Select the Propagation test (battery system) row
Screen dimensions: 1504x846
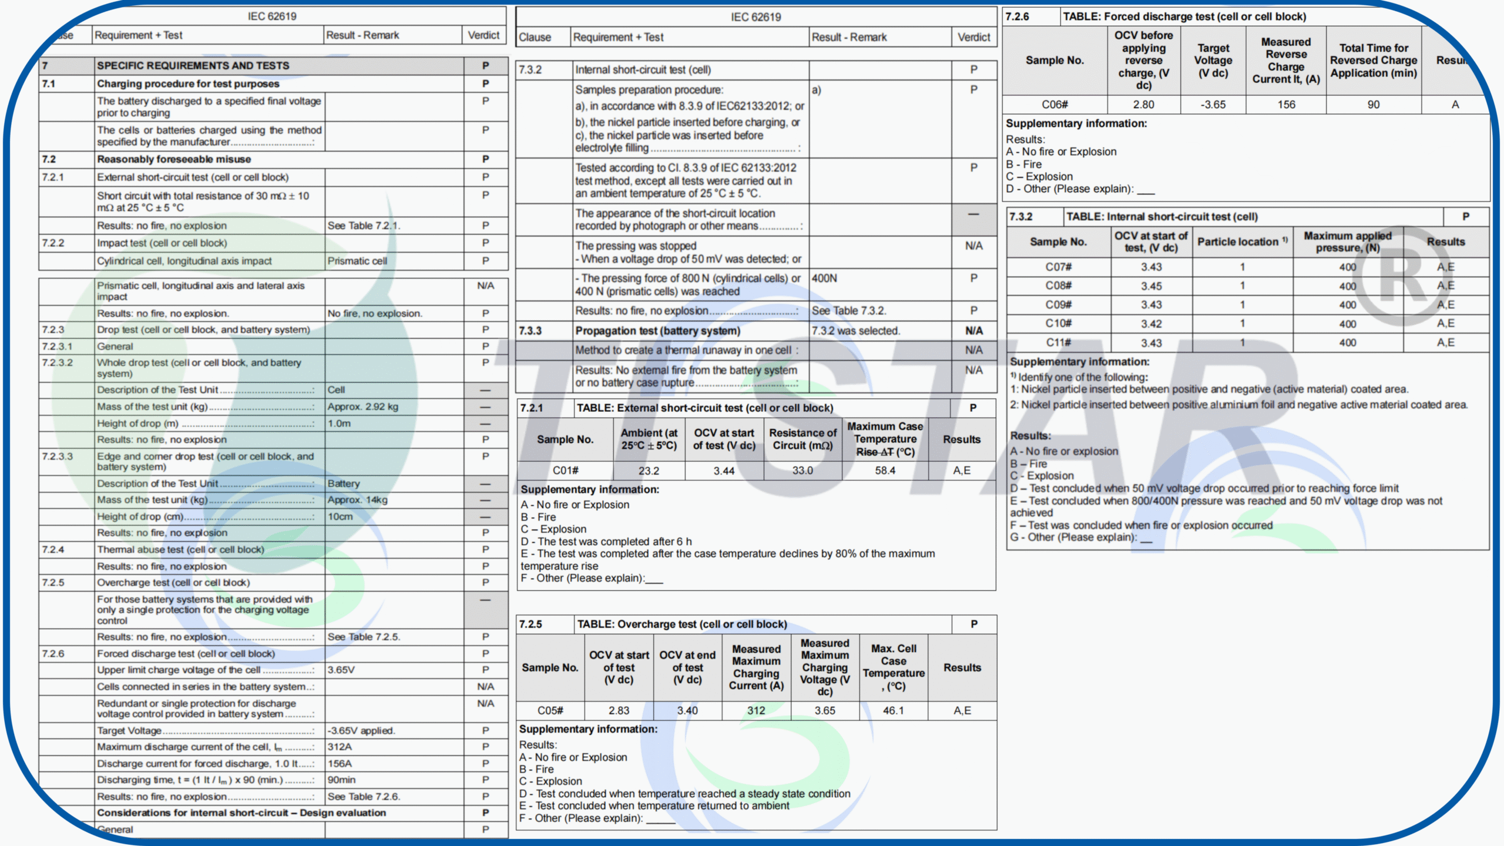coord(657,331)
